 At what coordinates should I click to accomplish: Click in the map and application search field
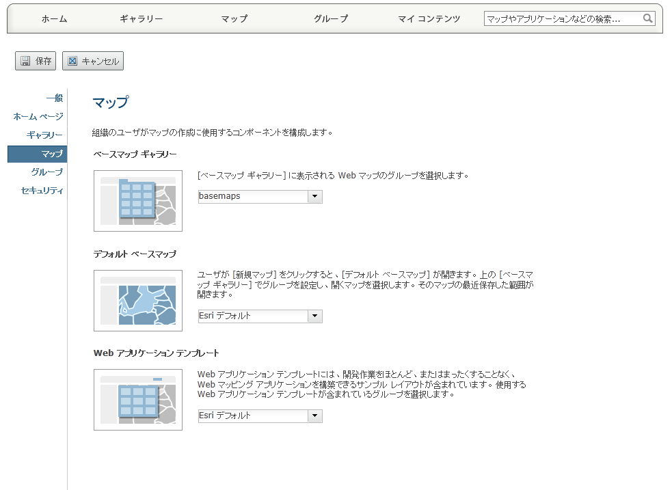[x=562, y=19]
